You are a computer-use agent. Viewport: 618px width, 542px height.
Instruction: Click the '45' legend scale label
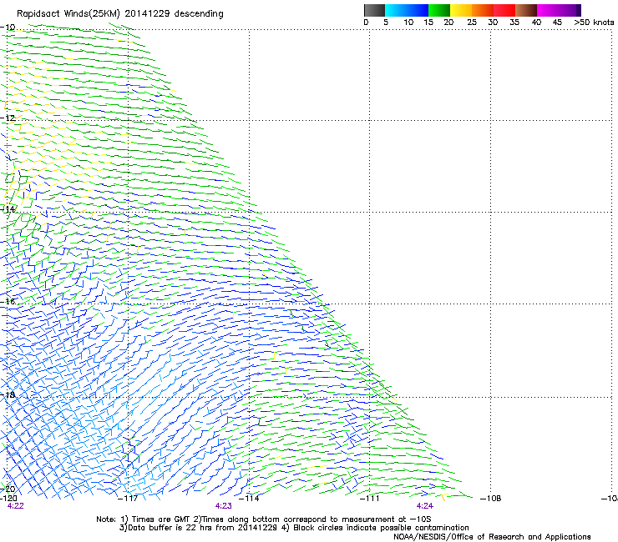(x=557, y=23)
